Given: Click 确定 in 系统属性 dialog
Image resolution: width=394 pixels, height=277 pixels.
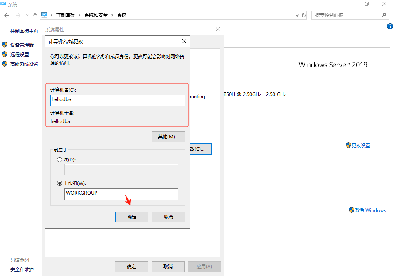Looking at the screenshot, I should tap(131, 267).
